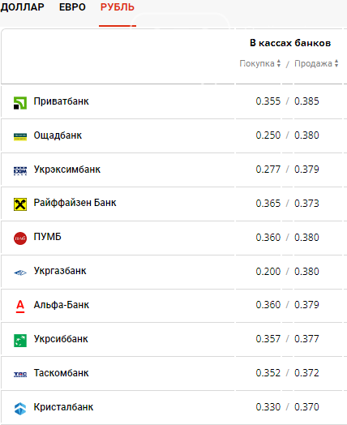Sort by Покупка column arrows
347x425 pixels.
click(x=279, y=63)
